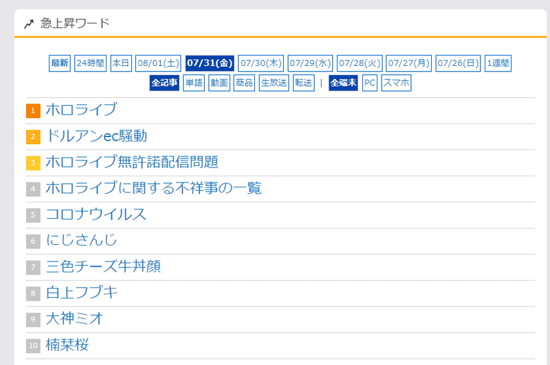Filter by スマホ device
550x365 pixels.
pyautogui.click(x=397, y=83)
